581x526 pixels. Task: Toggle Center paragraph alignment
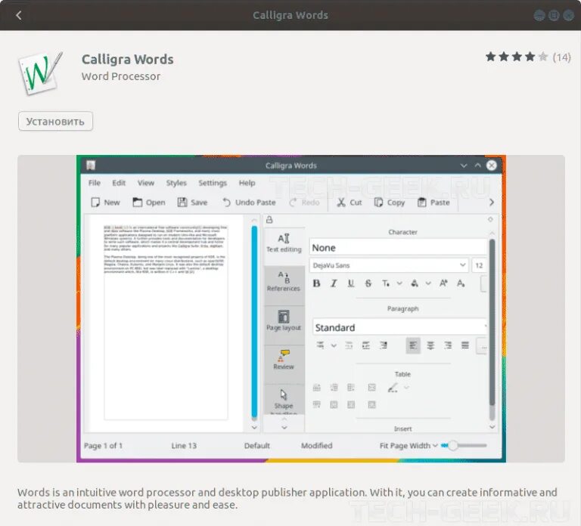click(430, 345)
